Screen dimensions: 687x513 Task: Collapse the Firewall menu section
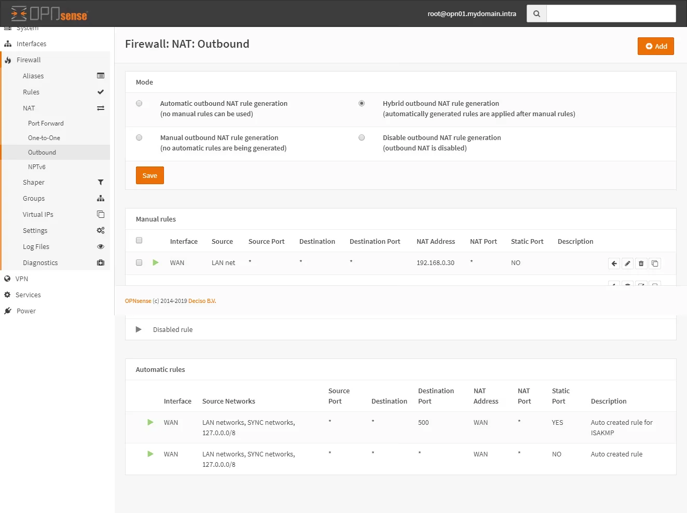point(29,60)
